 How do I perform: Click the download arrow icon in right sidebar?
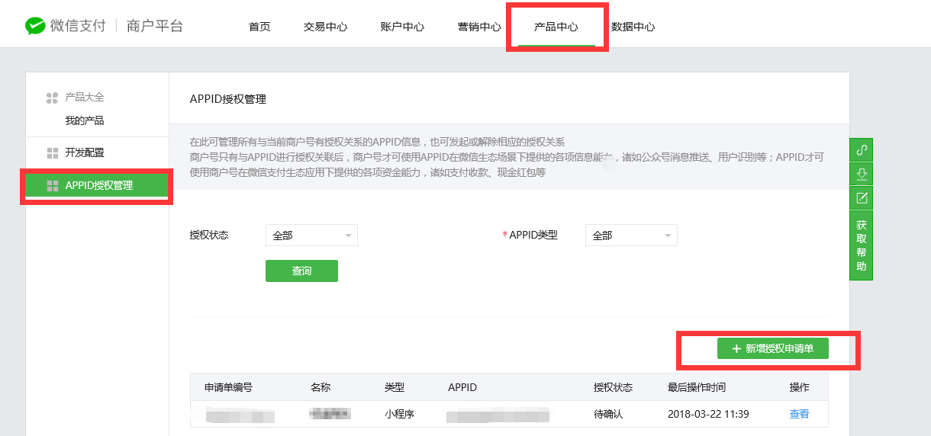click(x=861, y=174)
